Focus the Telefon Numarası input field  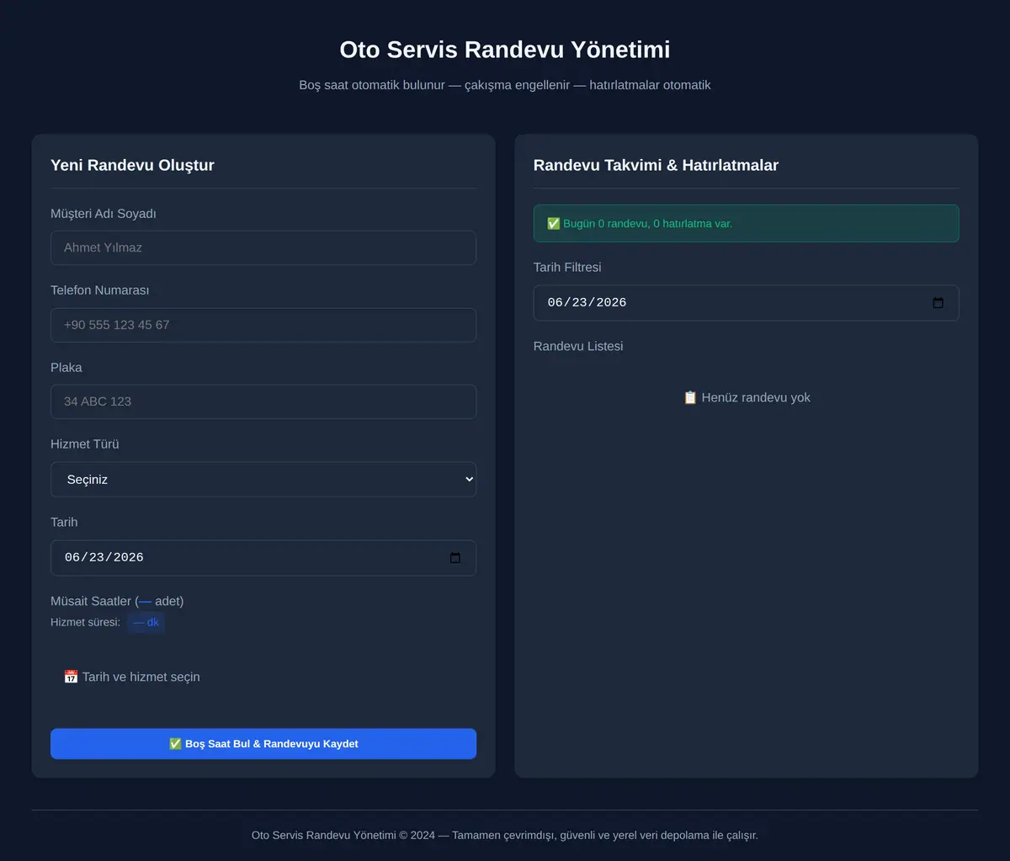pos(263,325)
